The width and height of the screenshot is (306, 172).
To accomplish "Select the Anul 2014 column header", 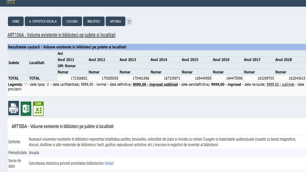I will (x=159, y=60).
